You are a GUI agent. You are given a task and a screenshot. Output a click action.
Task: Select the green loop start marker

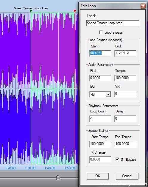pyautogui.click(x=31, y=11)
